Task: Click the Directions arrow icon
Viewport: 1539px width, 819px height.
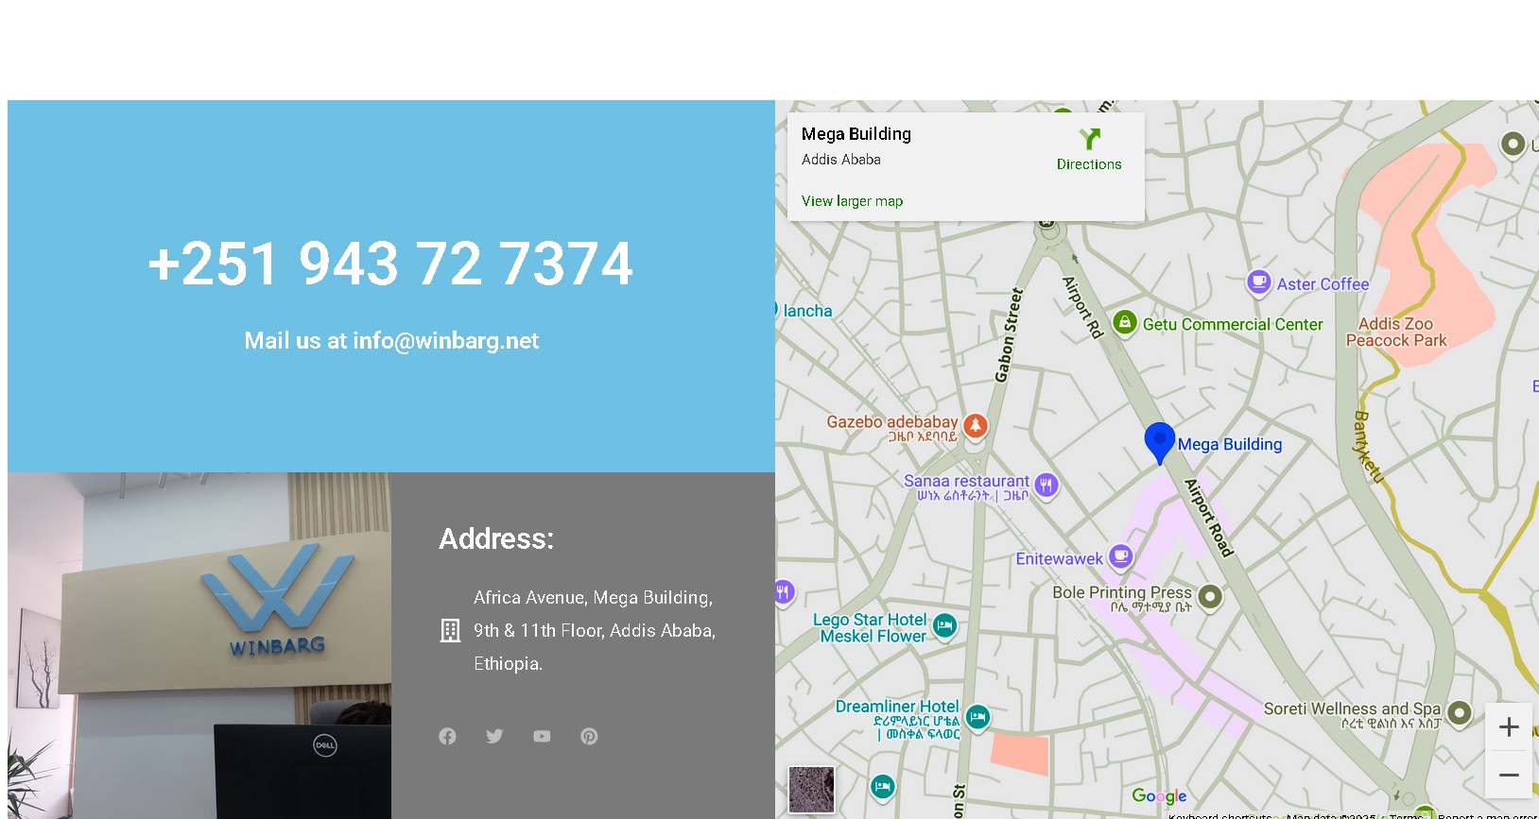Action: pyautogui.click(x=1089, y=140)
